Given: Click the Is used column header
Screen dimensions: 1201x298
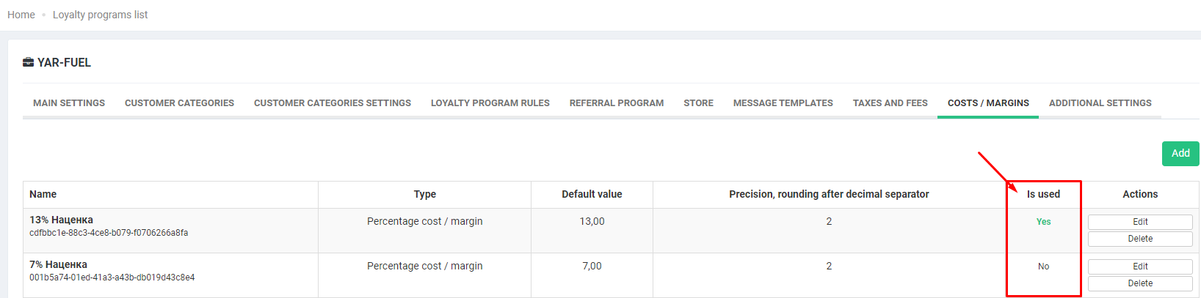Looking at the screenshot, I should click(1043, 194).
